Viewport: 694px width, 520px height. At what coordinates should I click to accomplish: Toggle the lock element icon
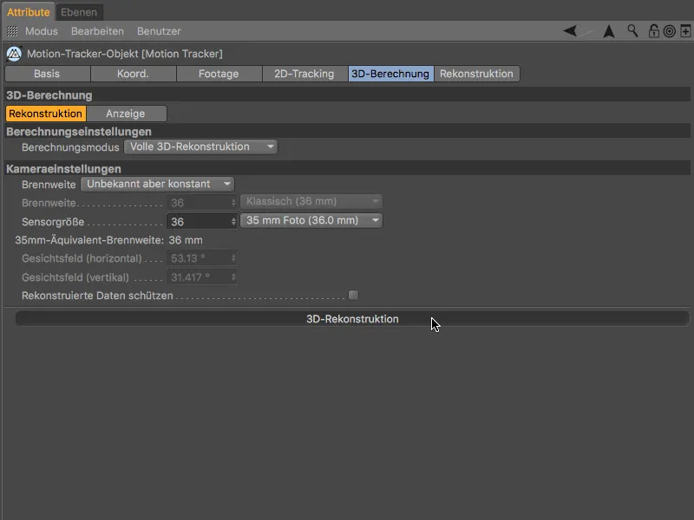[x=653, y=31]
